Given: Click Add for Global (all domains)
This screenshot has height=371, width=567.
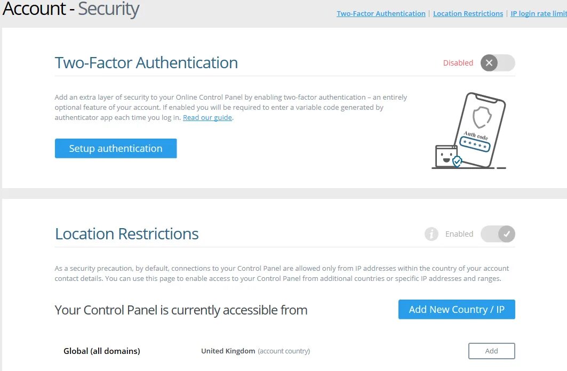Looking at the screenshot, I should (x=491, y=351).
